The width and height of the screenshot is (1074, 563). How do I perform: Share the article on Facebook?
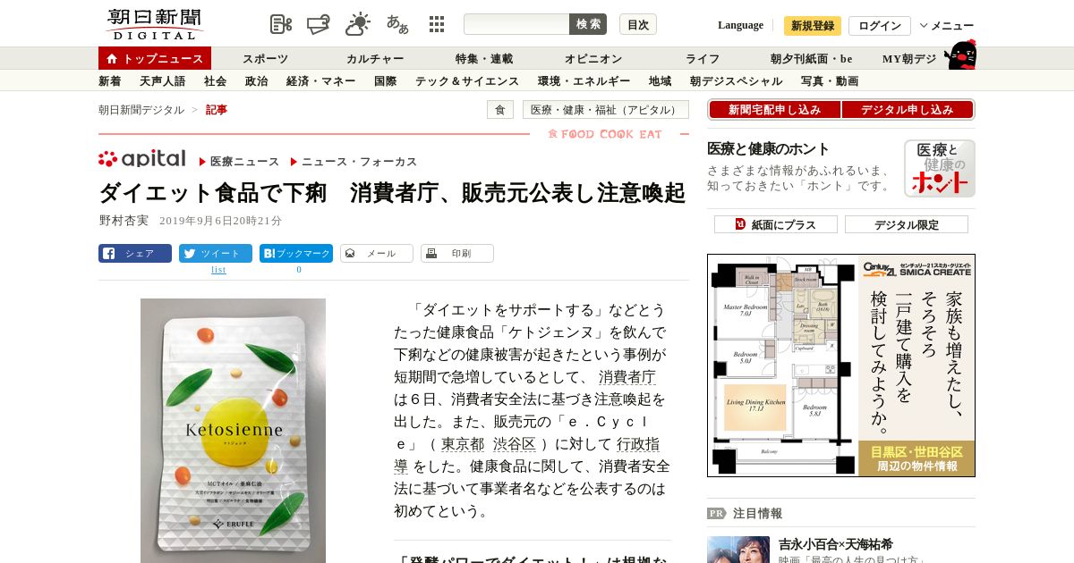point(135,253)
